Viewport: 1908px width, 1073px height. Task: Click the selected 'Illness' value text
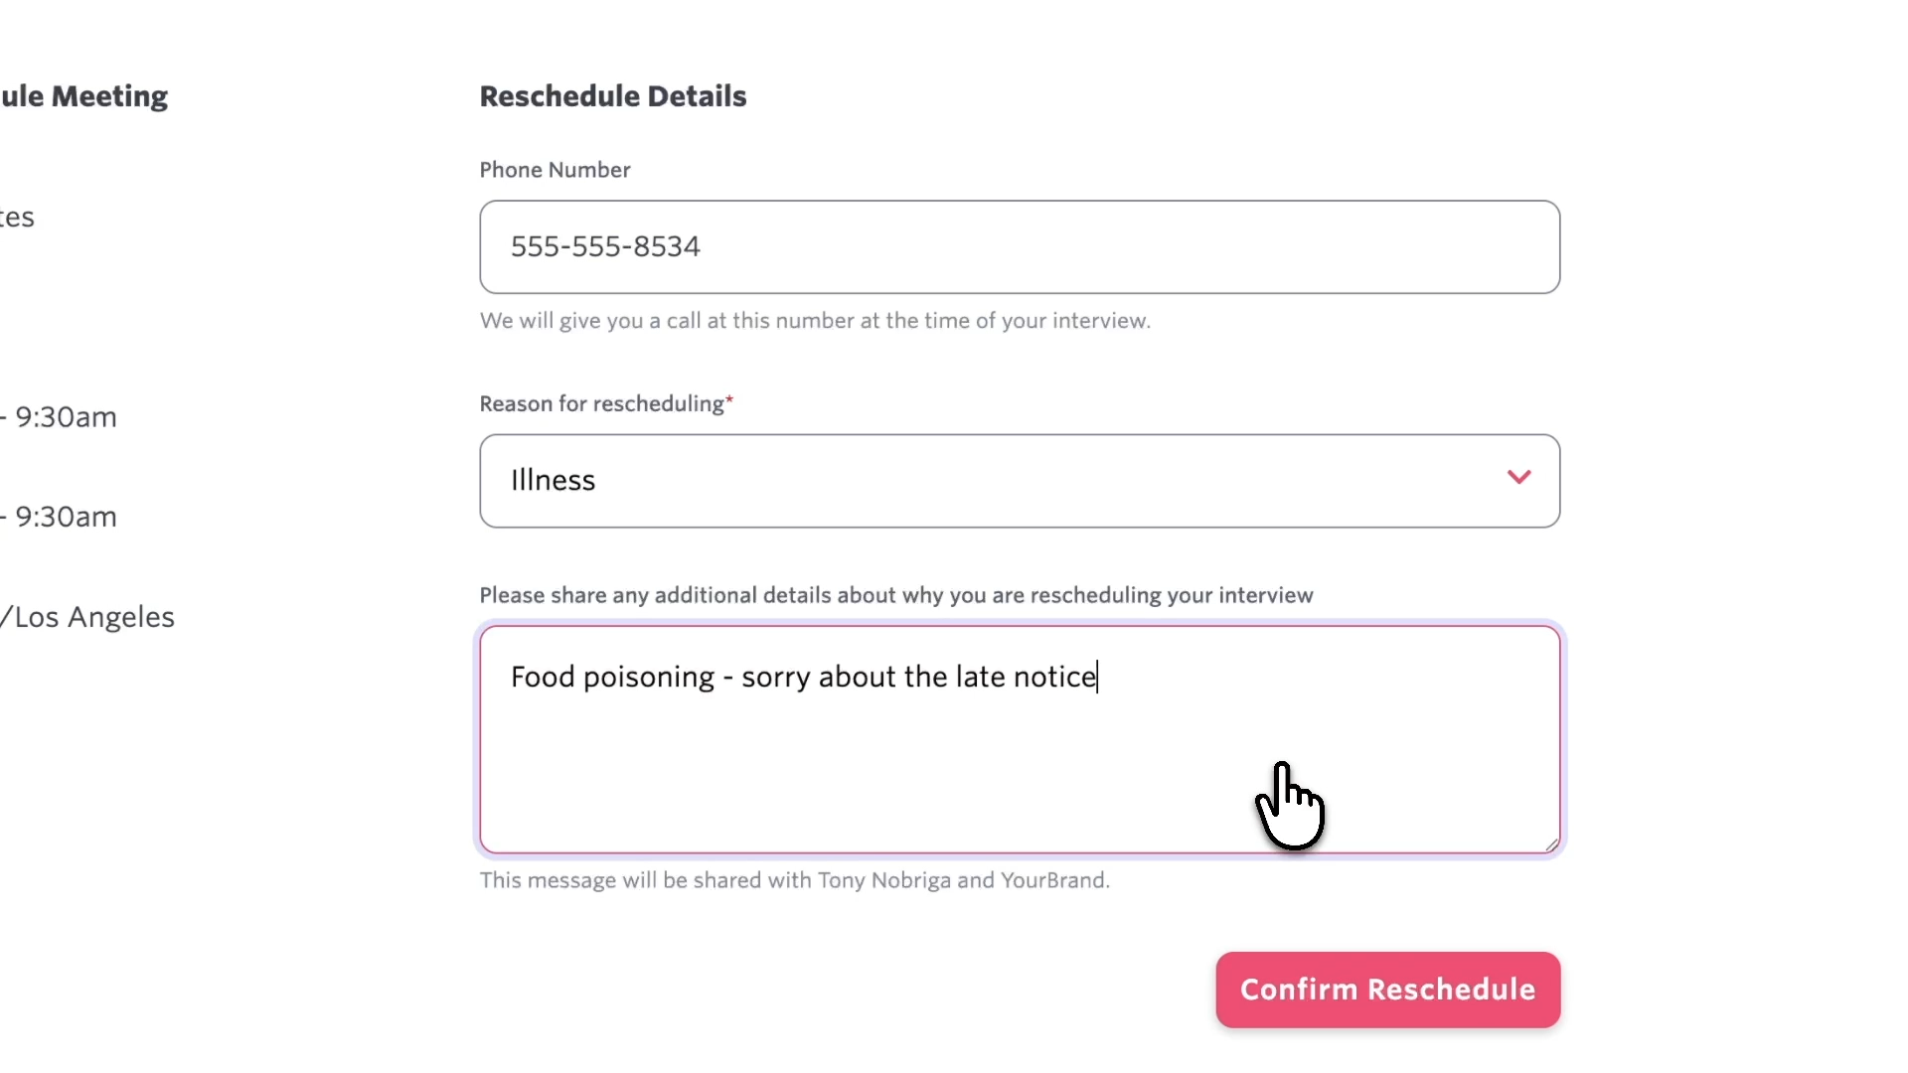click(553, 481)
